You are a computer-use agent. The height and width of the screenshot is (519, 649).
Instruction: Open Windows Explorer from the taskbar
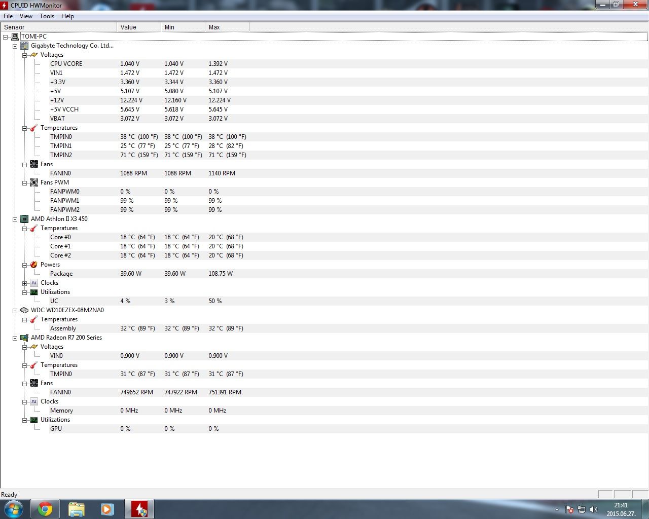[76, 509]
